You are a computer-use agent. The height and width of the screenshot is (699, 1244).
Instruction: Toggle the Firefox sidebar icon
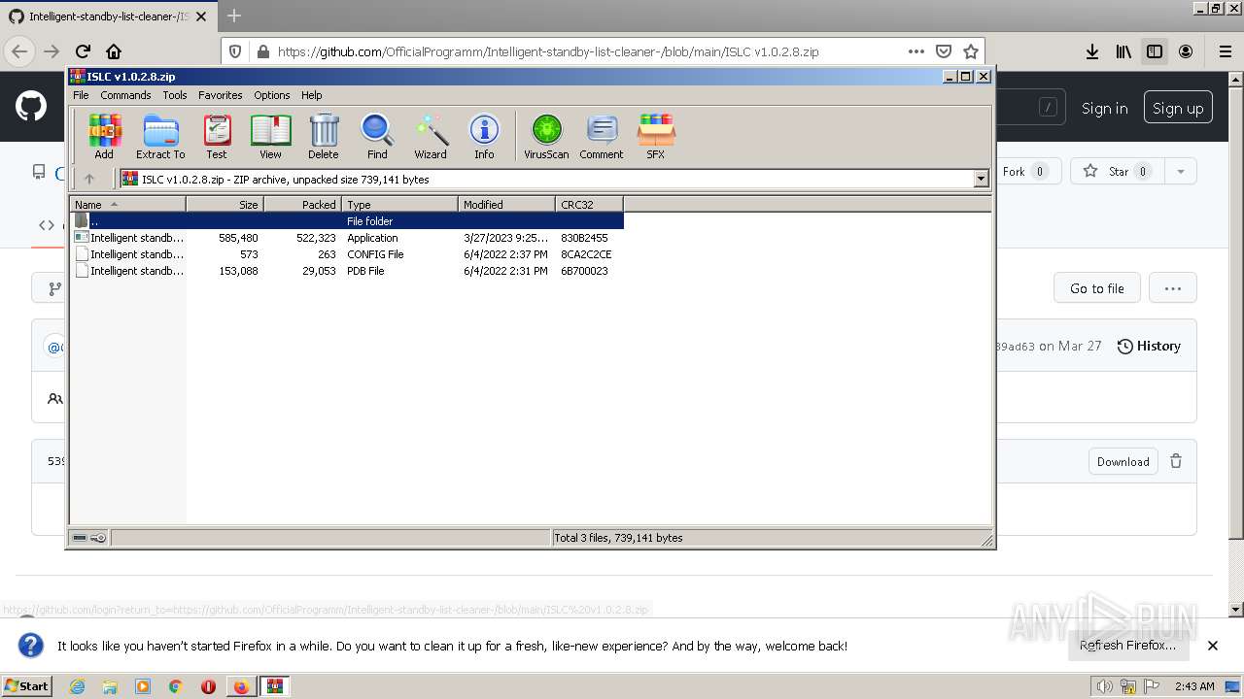coord(1155,51)
